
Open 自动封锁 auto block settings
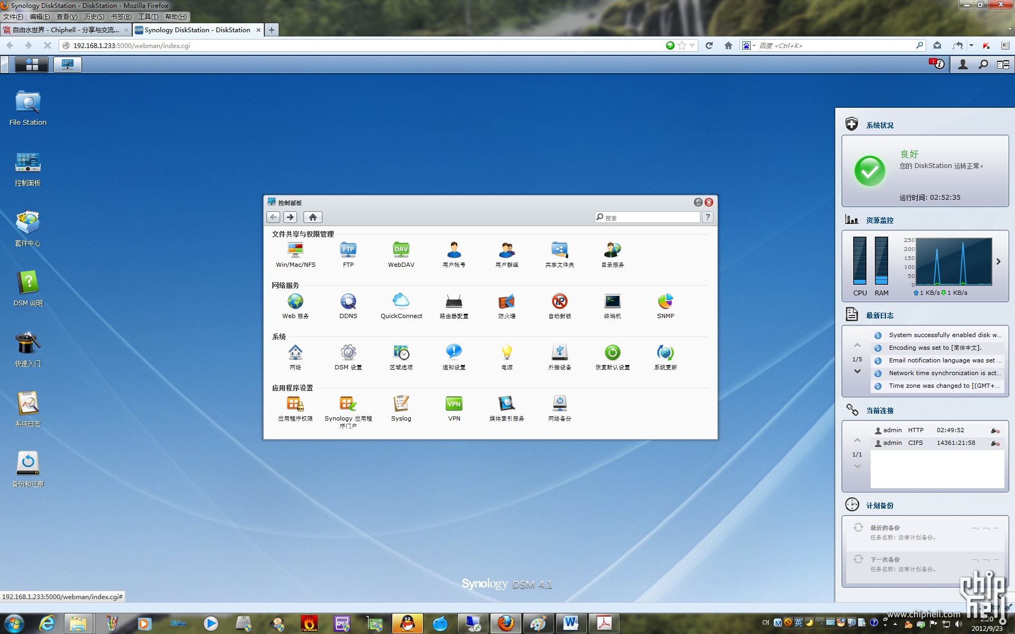pos(560,306)
